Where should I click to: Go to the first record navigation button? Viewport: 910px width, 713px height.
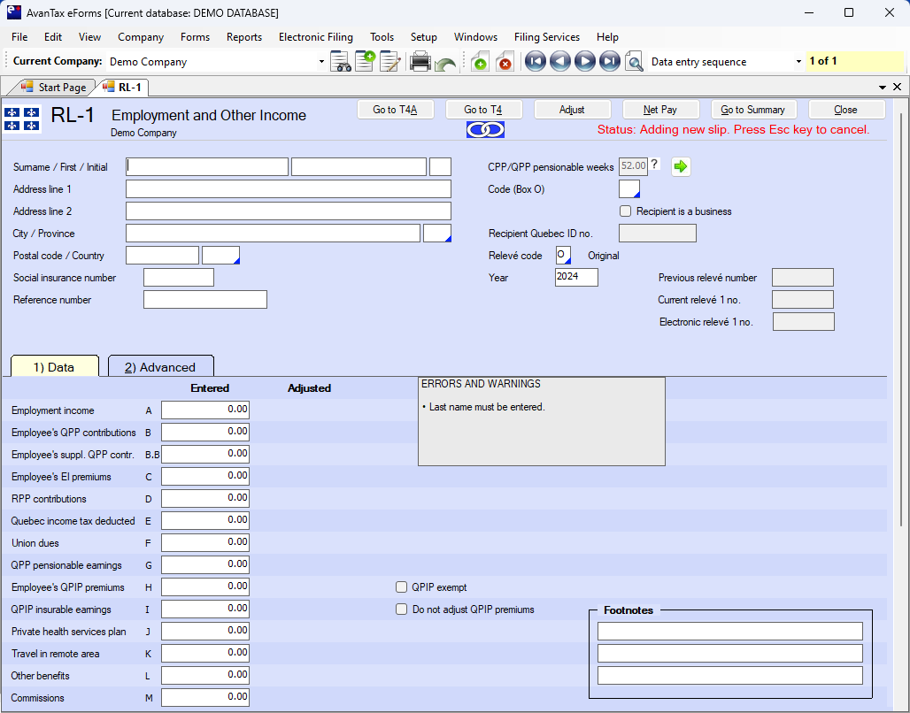535,62
